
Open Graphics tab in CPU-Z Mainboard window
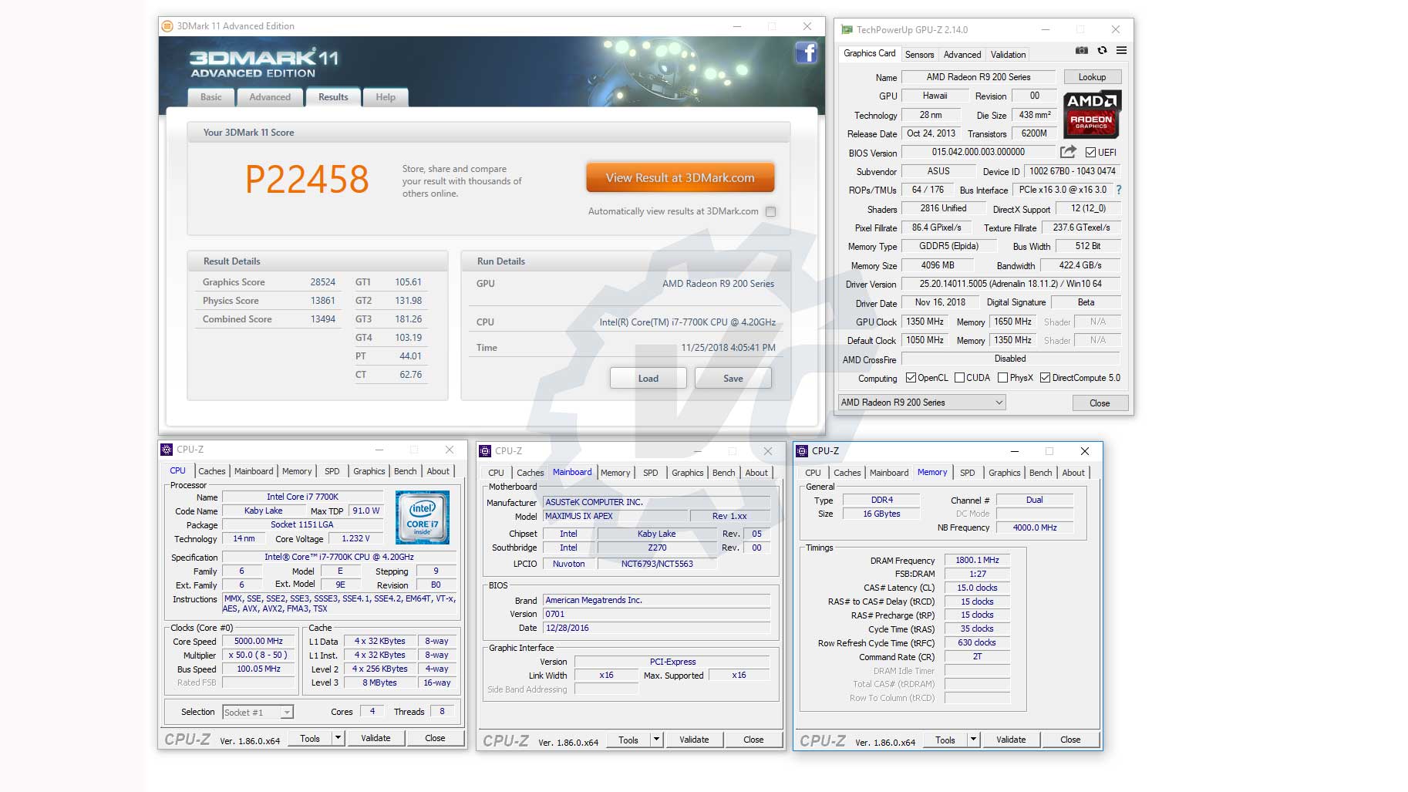coord(688,473)
